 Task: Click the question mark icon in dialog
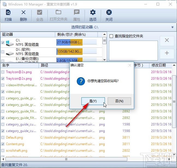click(x=81, y=81)
